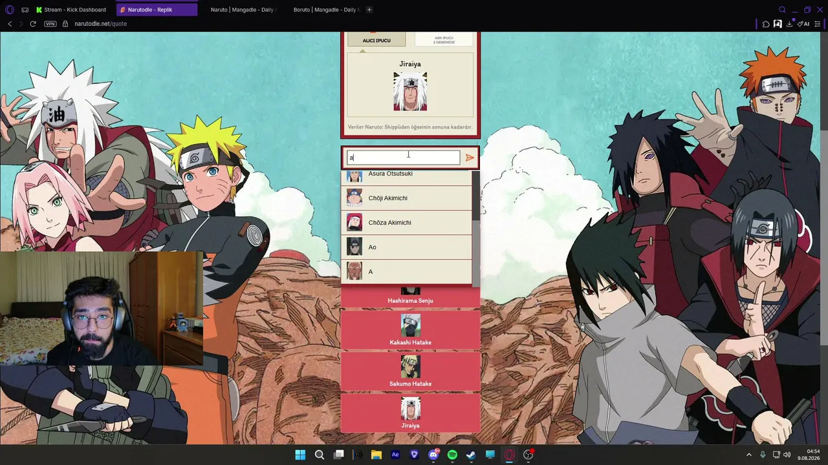The image size is (828, 465).
Task: Open the Opera menu logo
Action: point(10,10)
